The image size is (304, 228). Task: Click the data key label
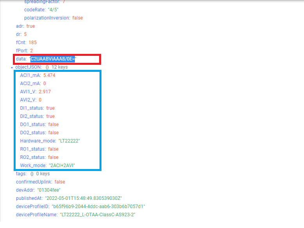(x=21, y=59)
